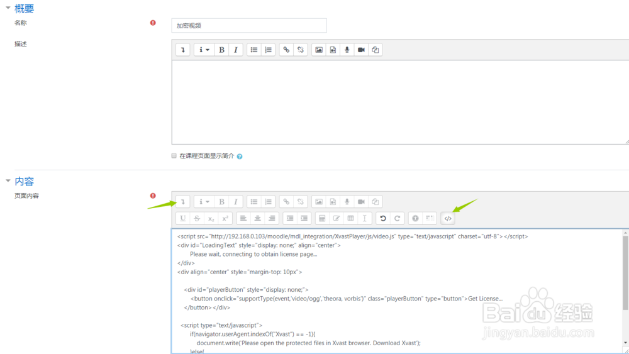
Task: Align text right
Action: (272, 218)
